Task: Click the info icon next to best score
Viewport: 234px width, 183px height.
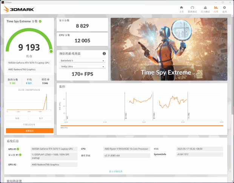Action: point(48,79)
